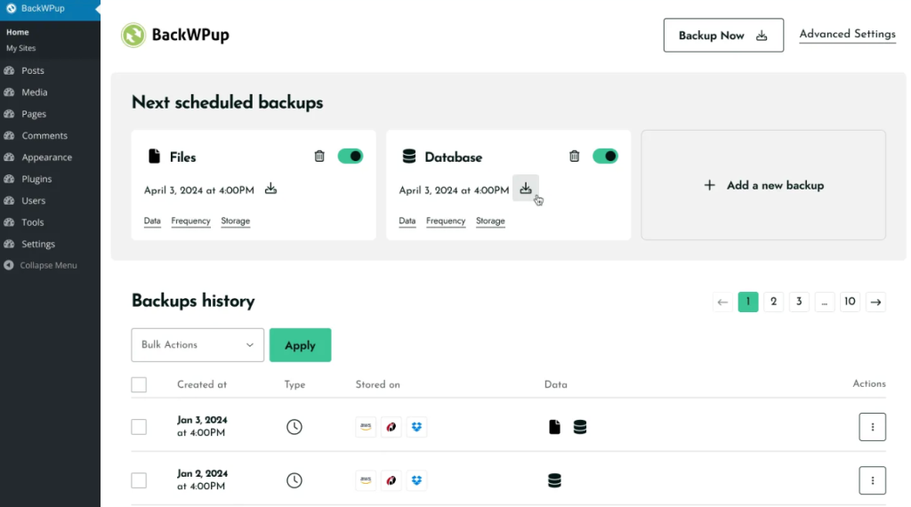Disable the Database scheduled backup toggle
The image size is (911, 507).
click(x=605, y=157)
